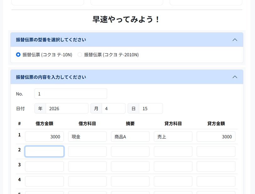Click row 2 借方科目 empty field
This screenshot has height=194, width=255.
click(x=87, y=152)
